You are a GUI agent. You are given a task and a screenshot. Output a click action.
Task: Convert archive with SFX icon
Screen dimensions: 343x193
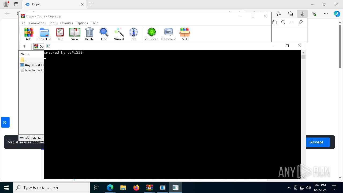coord(185,34)
